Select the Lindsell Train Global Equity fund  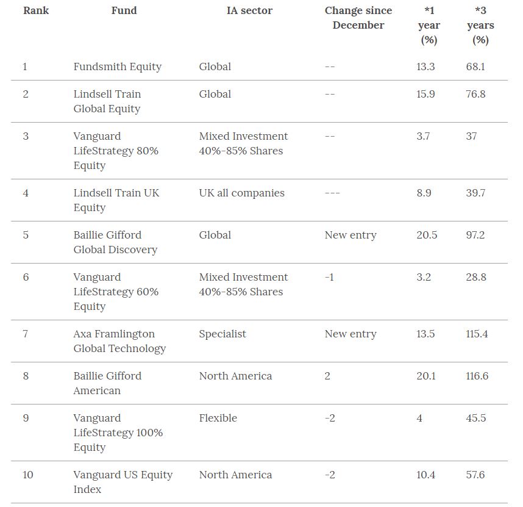click(107, 101)
